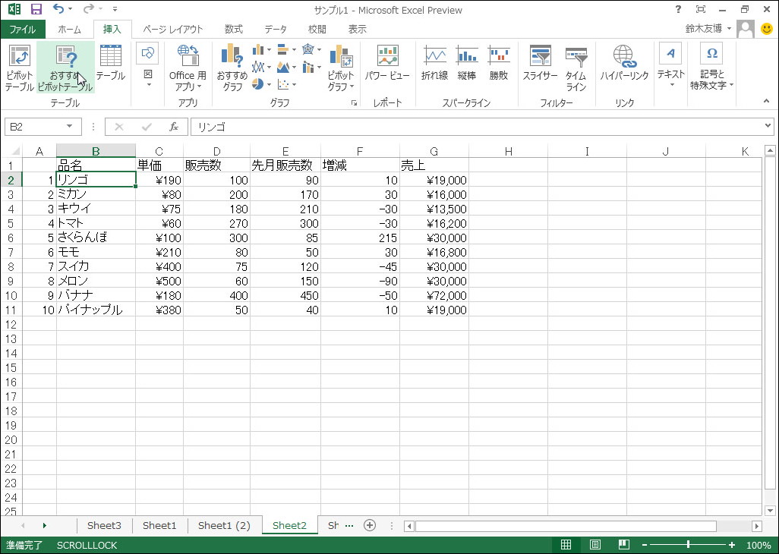
Task: Open the ファイル menu
Action: point(23,29)
